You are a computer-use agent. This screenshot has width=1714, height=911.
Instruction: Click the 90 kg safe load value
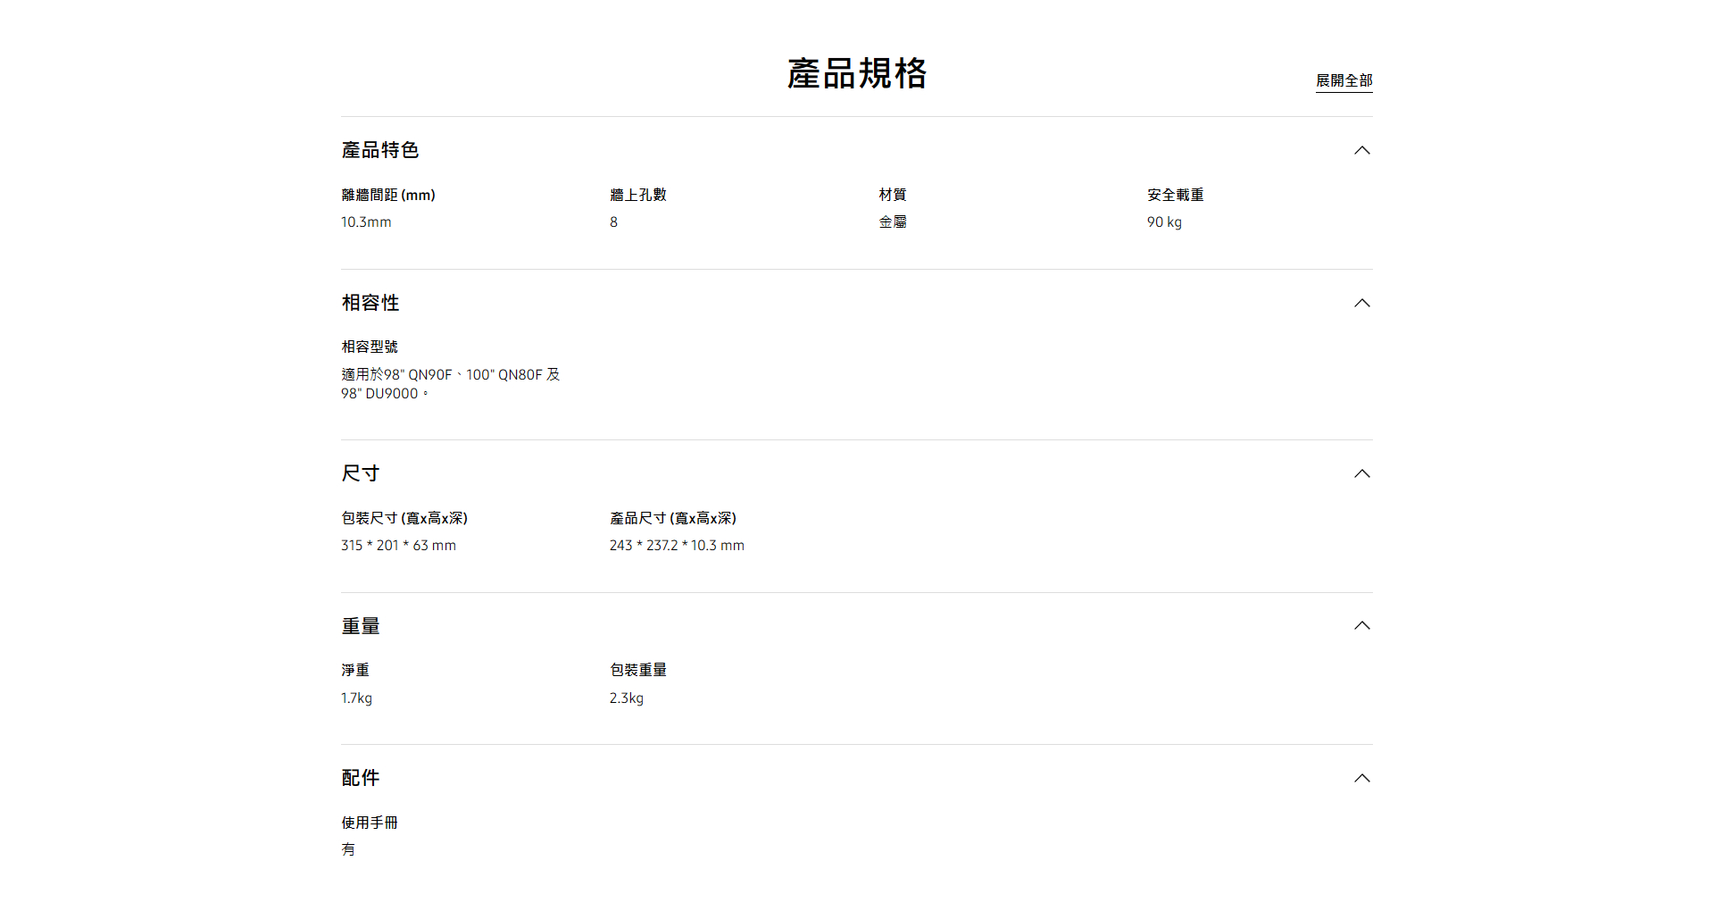pos(1164,222)
